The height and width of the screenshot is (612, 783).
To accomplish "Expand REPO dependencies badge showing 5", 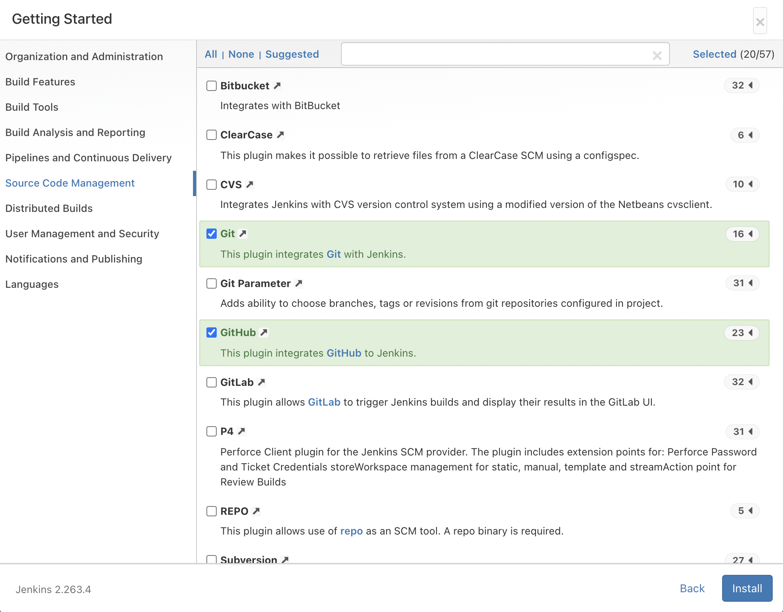I will [745, 511].
